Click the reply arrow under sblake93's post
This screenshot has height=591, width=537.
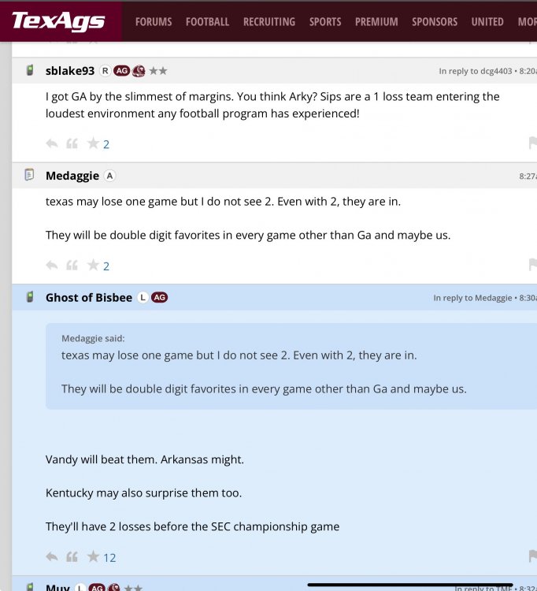[52, 143]
